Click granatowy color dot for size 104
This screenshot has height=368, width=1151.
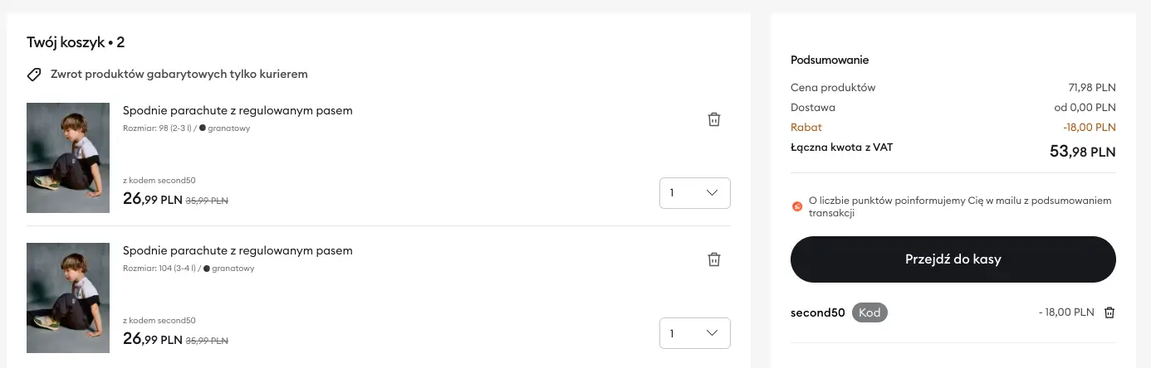(x=206, y=269)
